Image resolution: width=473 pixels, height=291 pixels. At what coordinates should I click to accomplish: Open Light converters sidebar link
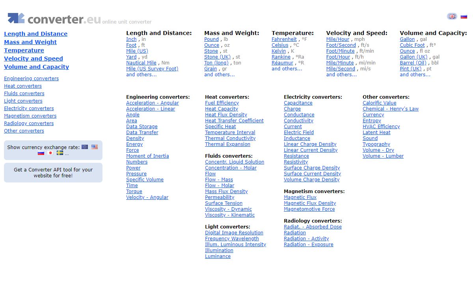click(x=23, y=101)
